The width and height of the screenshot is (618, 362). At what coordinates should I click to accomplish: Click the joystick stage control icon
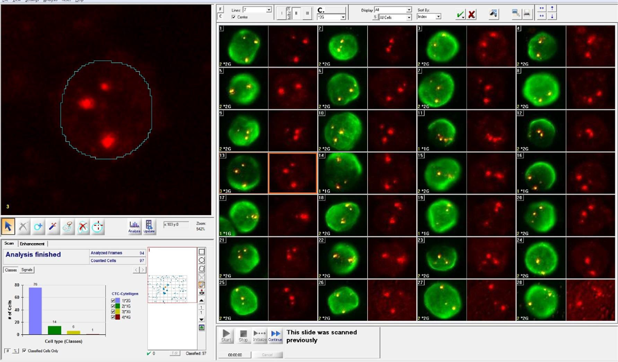pyautogui.click(x=202, y=293)
